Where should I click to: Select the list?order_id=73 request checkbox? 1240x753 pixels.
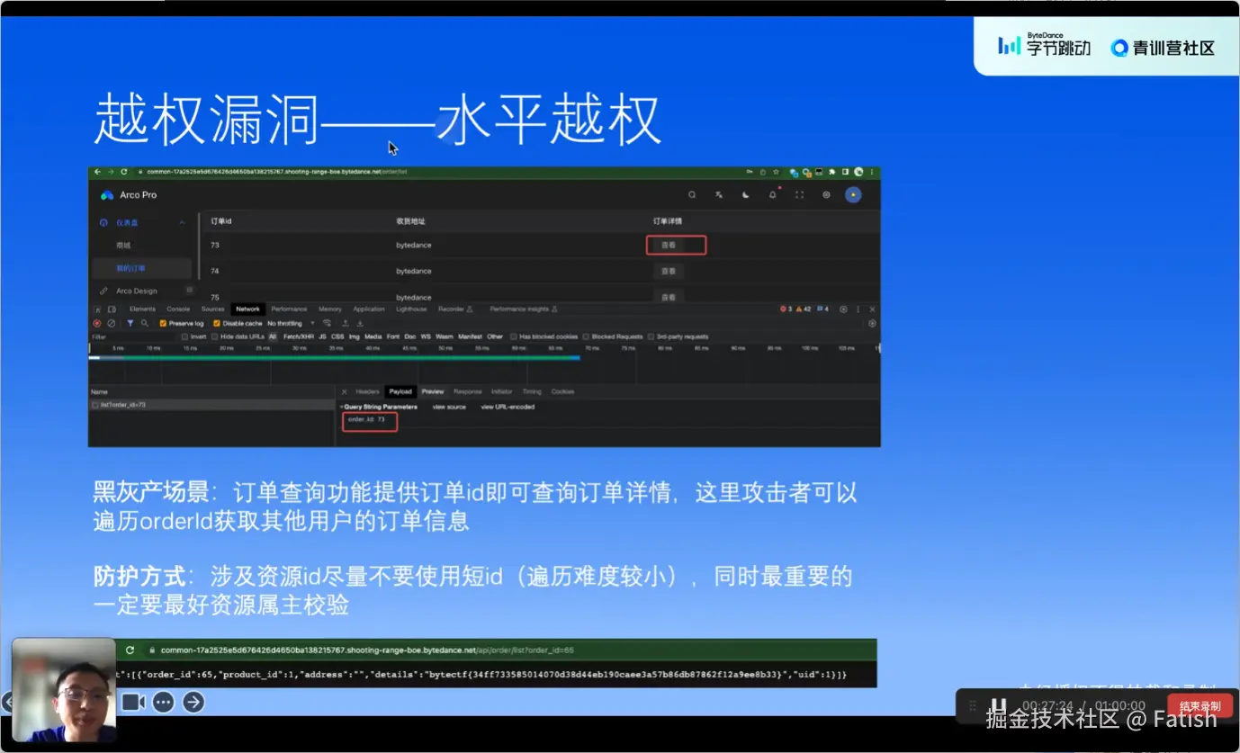click(94, 405)
